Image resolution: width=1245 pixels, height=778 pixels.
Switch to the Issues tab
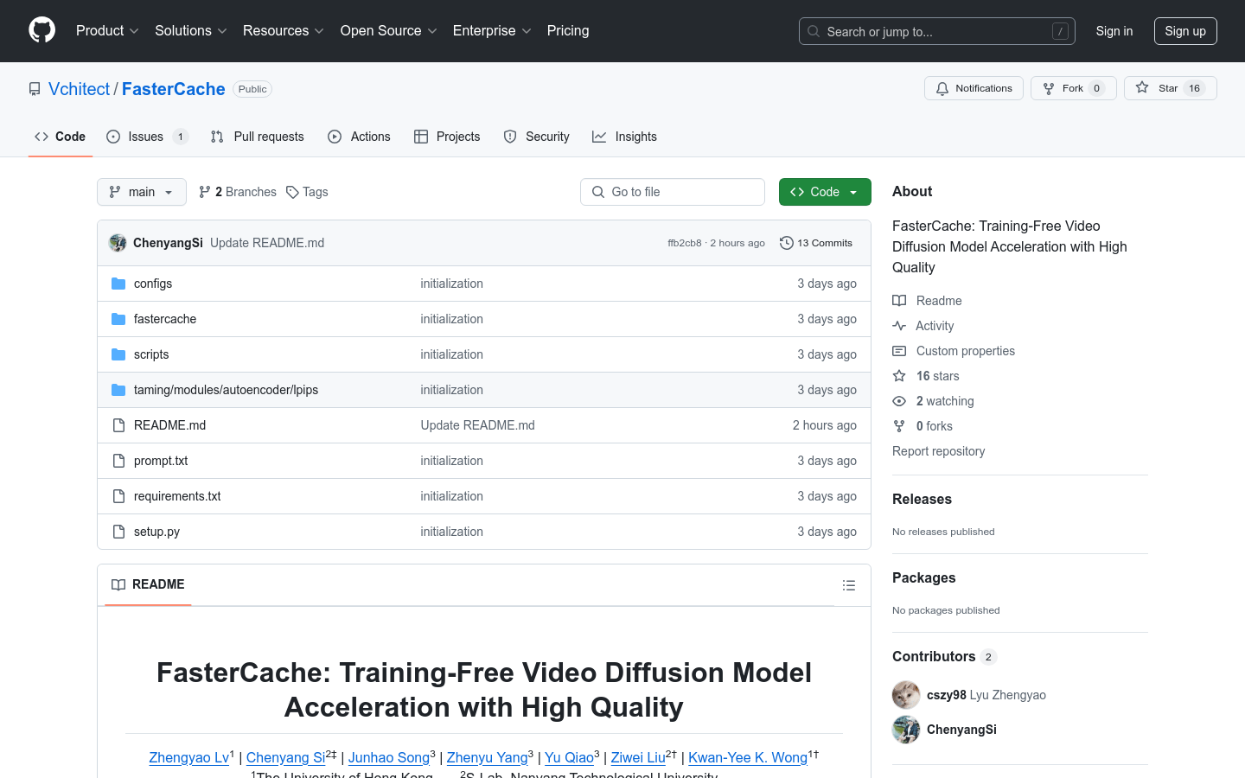pyautogui.click(x=147, y=137)
